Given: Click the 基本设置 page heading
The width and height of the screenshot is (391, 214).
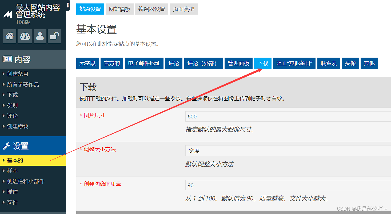Looking at the screenshot, I should (x=97, y=29).
